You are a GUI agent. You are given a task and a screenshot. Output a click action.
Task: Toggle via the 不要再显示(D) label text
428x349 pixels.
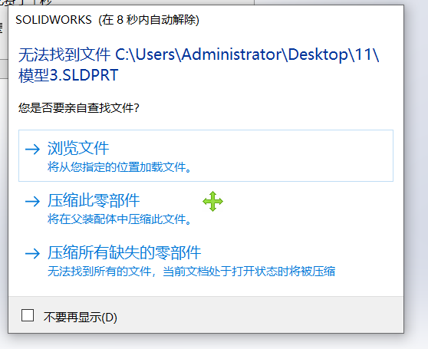click(81, 318)
